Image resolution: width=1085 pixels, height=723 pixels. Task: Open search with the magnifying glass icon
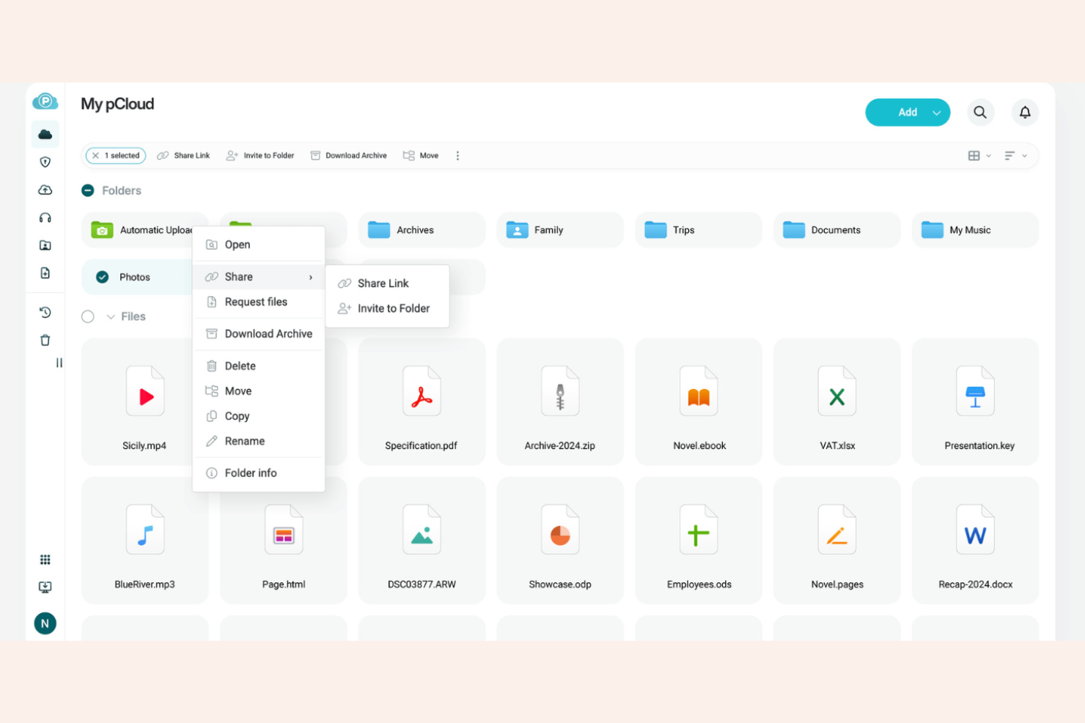[980, 112]
